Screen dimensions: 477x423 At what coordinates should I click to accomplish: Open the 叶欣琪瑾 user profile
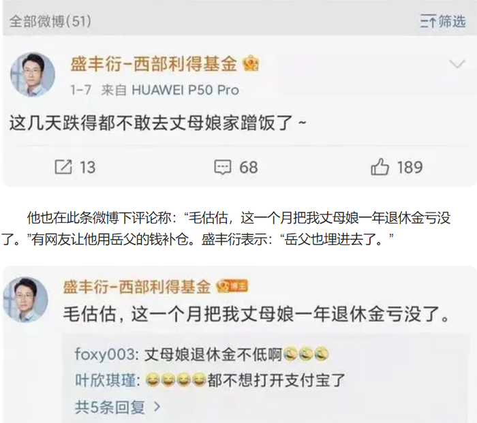106,380
